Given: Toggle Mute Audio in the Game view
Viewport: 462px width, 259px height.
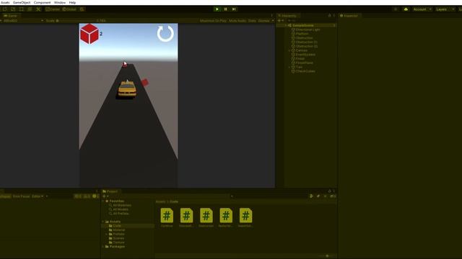Looking at the screenshot, I should 237,21.
